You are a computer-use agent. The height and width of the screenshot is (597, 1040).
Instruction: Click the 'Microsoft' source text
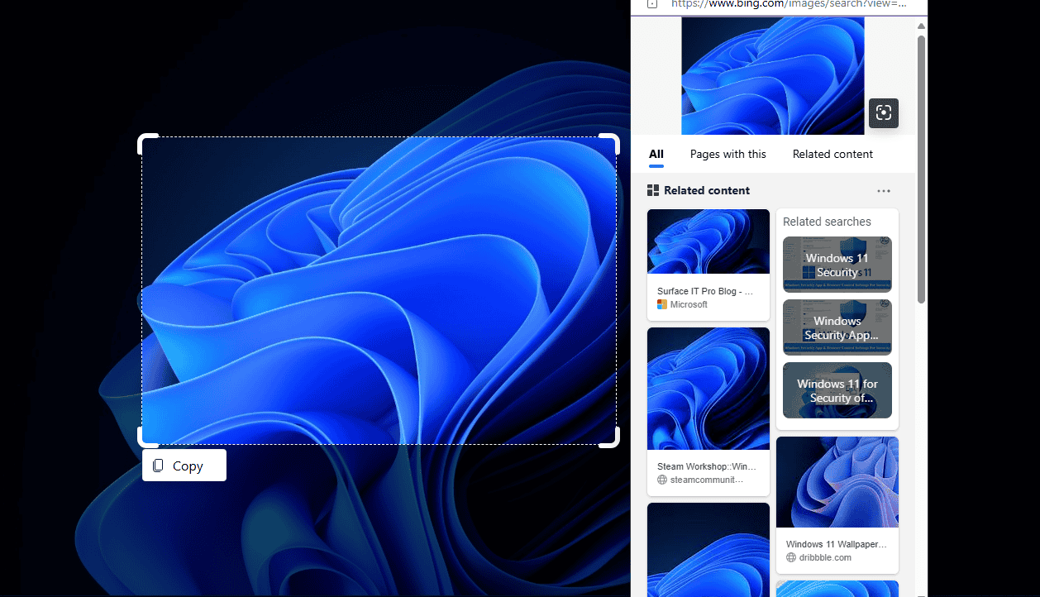pos(689,304)
